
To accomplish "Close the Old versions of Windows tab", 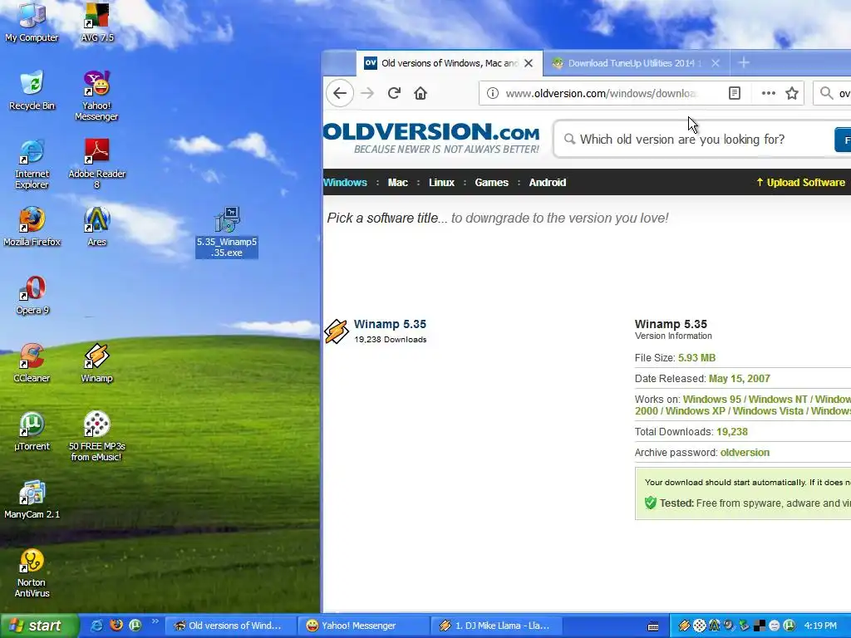I will pyautogui.click(x=529, y=63).
